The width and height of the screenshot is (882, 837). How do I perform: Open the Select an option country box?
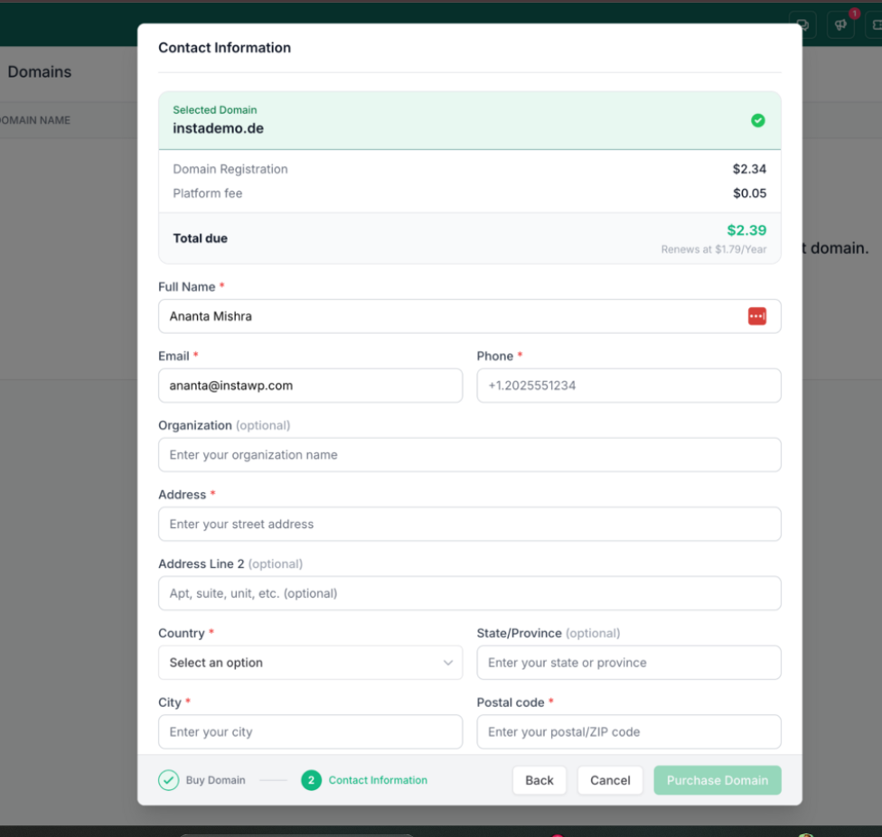coord(311,662)
